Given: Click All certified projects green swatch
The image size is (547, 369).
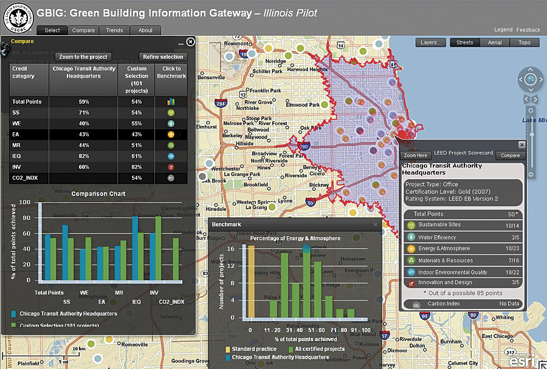Looking at the screenshot, I should pyautogui.click(x=291, y=349).
